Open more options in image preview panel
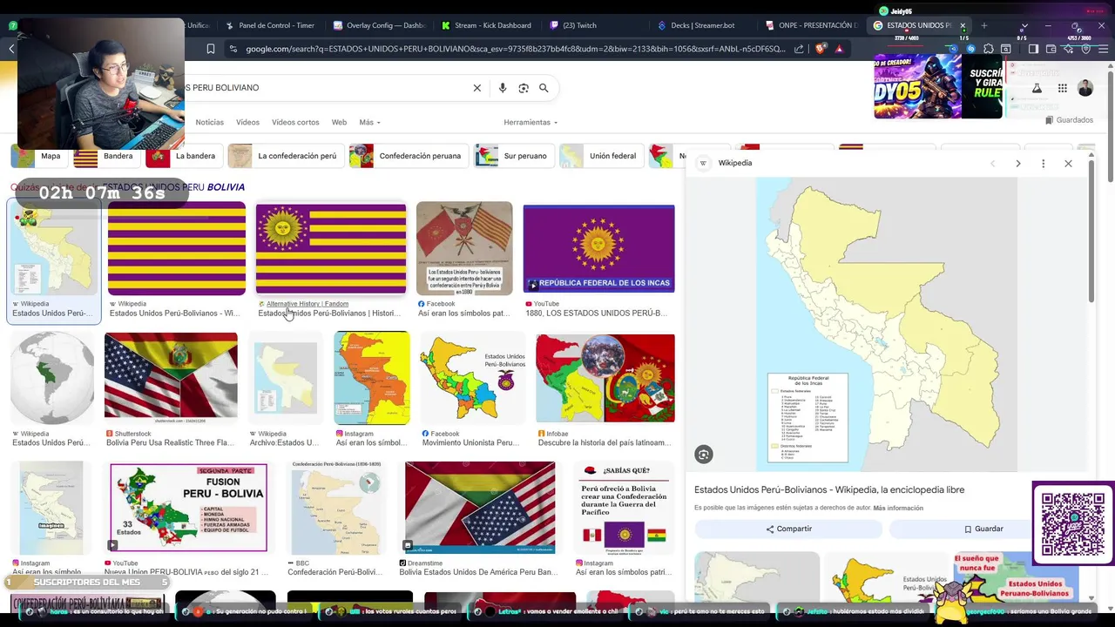 point(1043,164)
